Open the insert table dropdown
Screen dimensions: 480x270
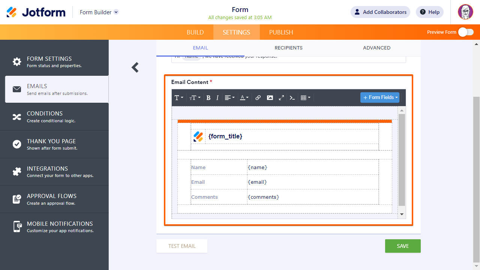pos(305,97)
